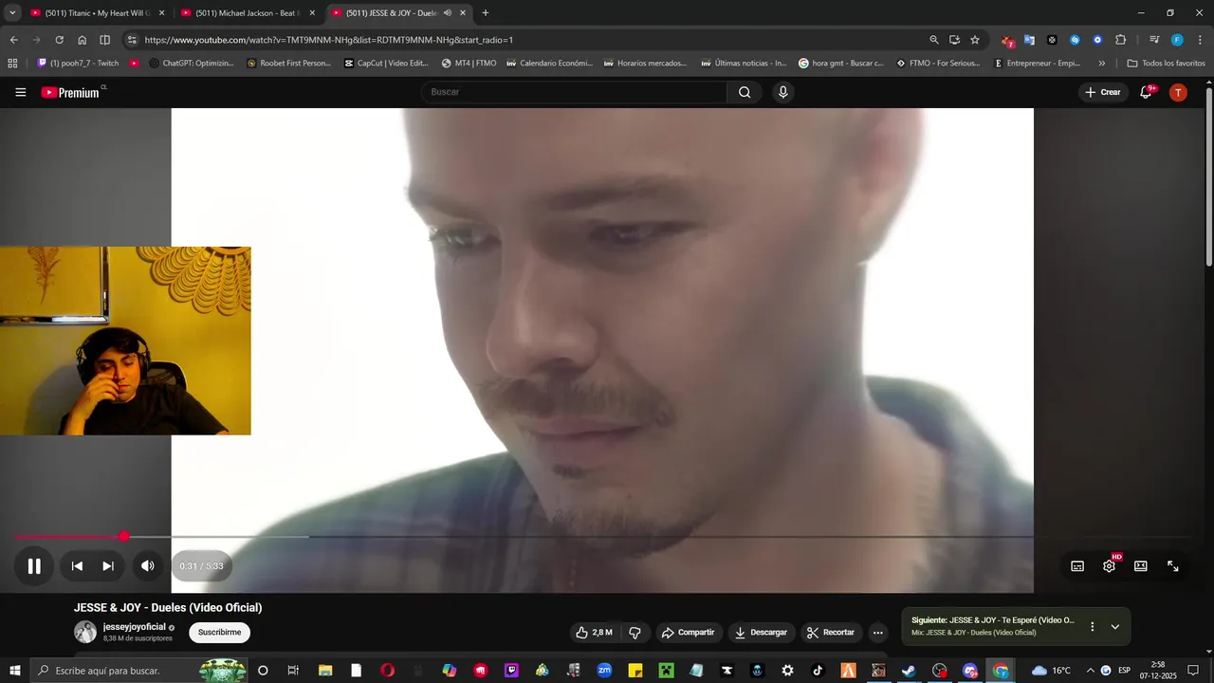Viewport: 1214px width, 683px height.
Task: Open the player settings gear
Action: click(1109, 566)
